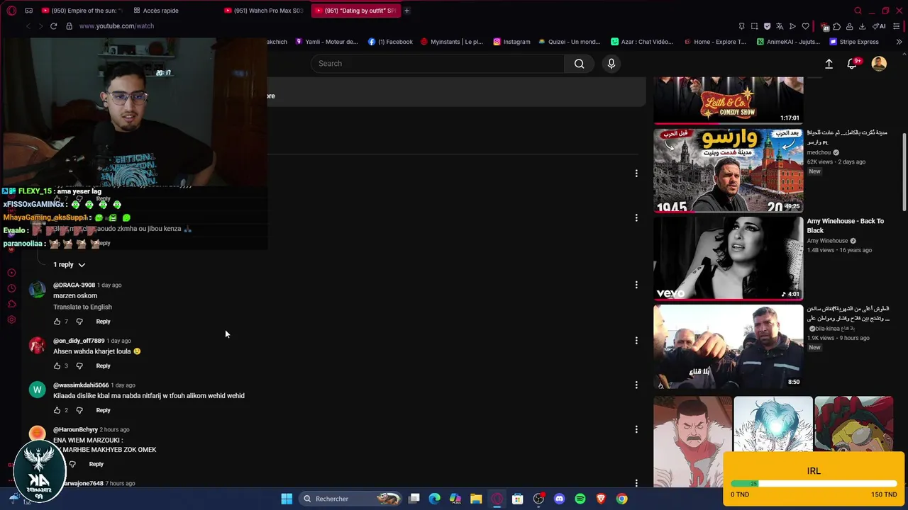The image size is (908, 510).
Task: Add page to bookmarks with heart icon
Action: coord(805,26)
